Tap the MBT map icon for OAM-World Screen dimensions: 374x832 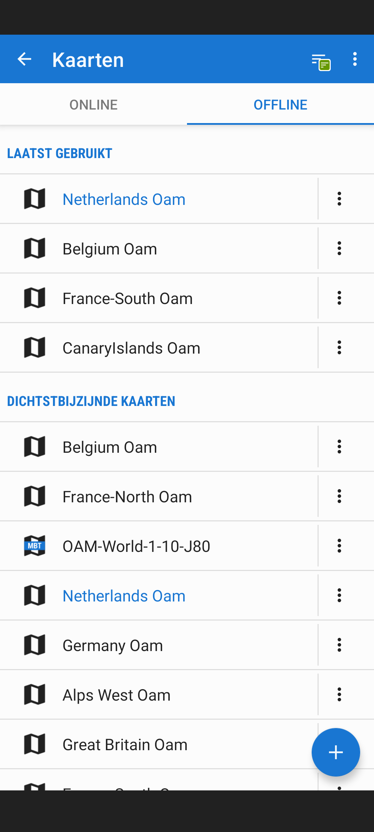point(35,546)
